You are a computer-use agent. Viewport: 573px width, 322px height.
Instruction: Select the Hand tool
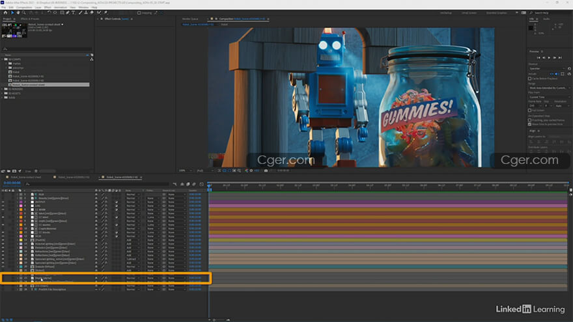[x=18, y=12]
